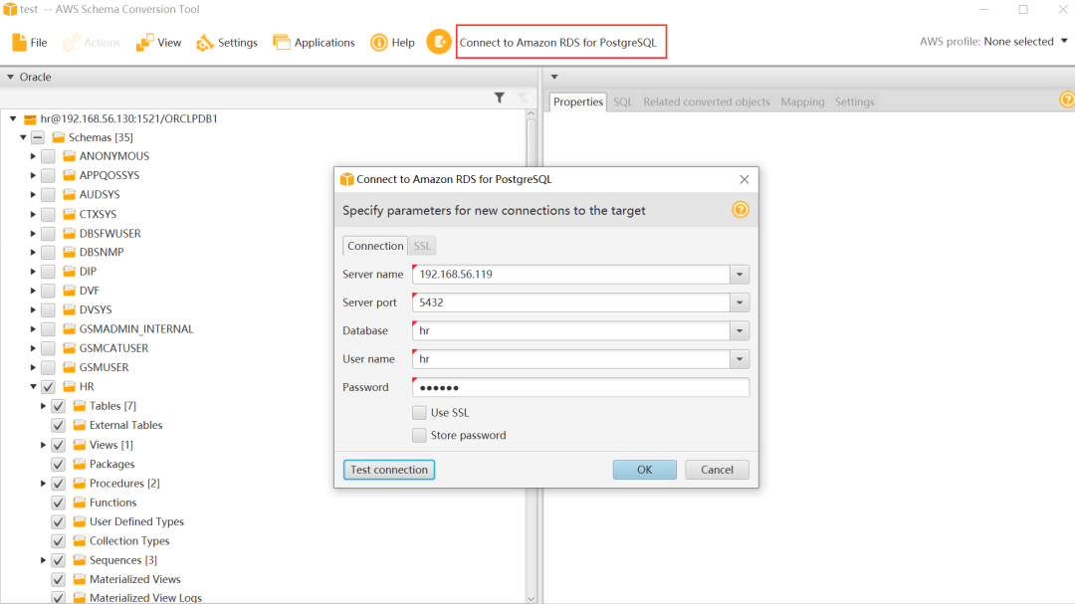The height and width of the screenshot is (604, 1075).
Task: Check the DBSFWUSER schema checkbox
Action: [x=48, y=233]
